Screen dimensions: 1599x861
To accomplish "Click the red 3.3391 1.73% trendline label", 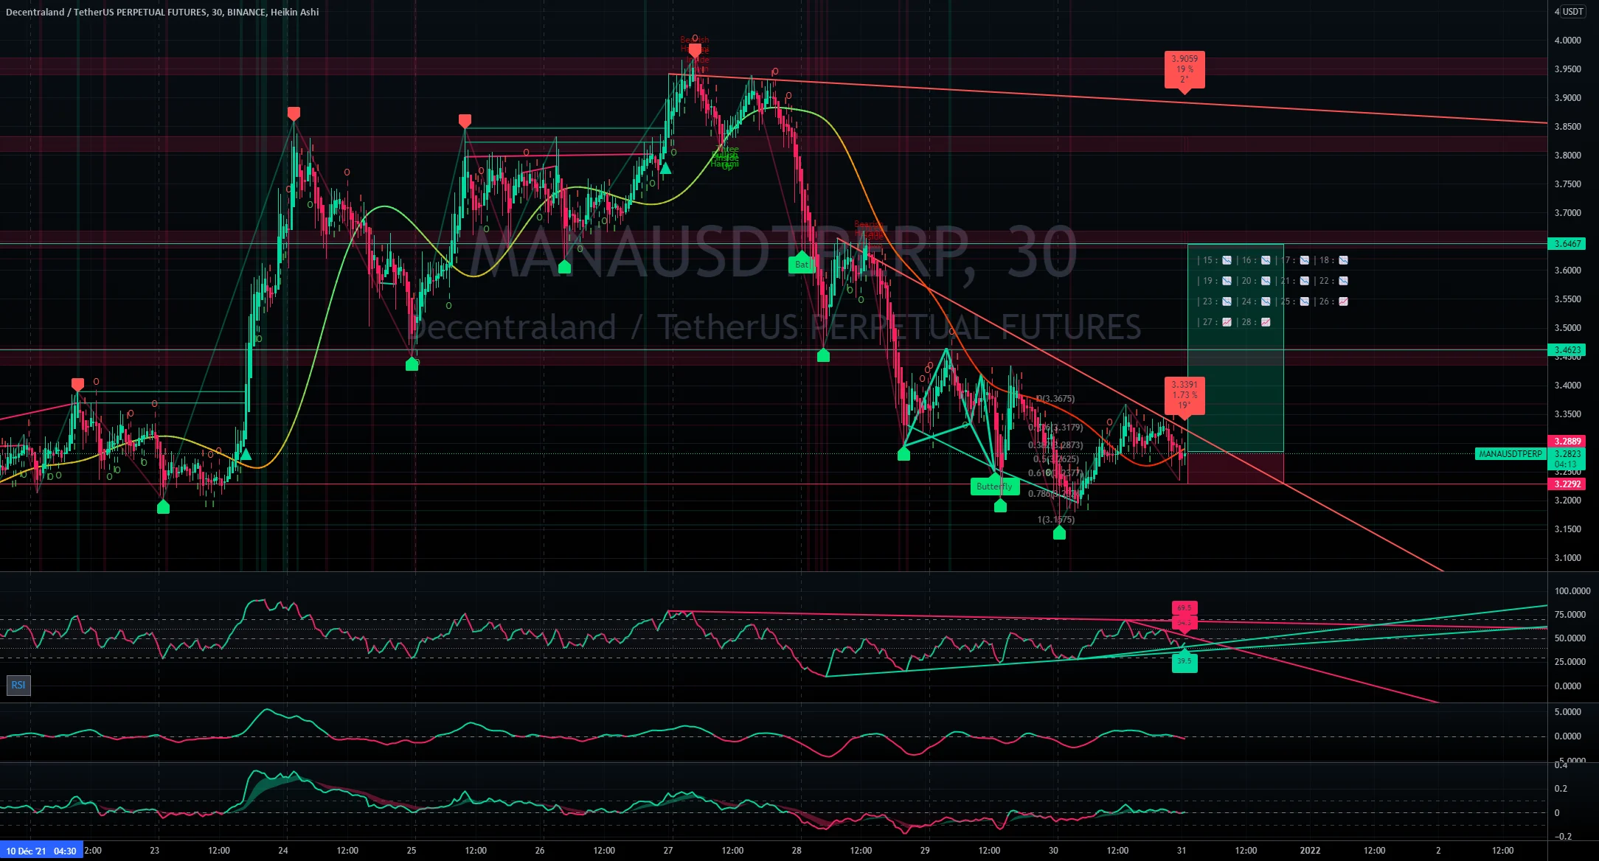I will pyautogui.click(x=1184, y=396).
